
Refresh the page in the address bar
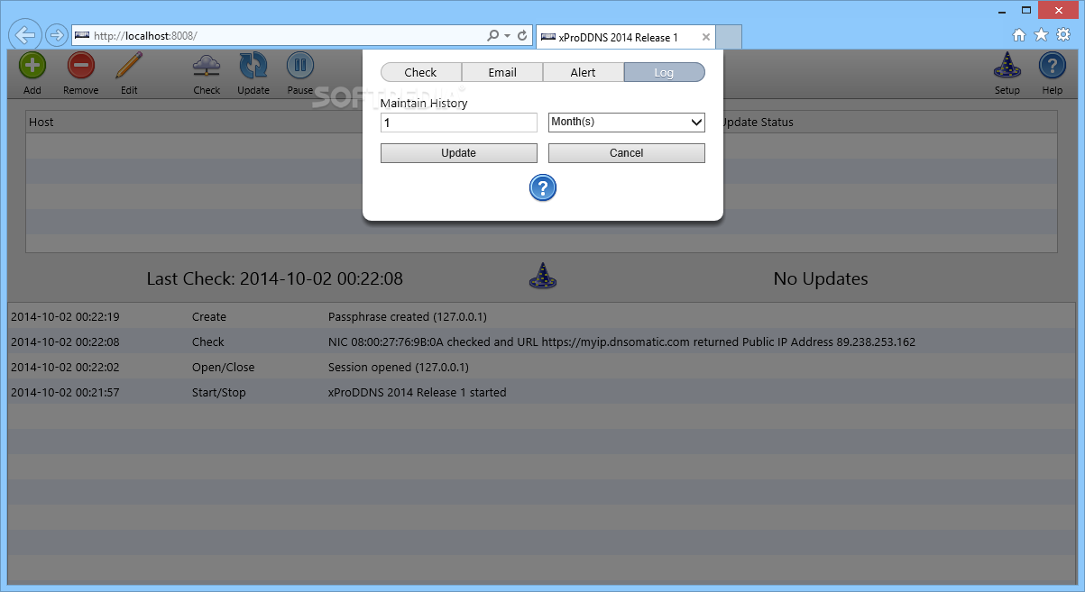click(522, 35)
